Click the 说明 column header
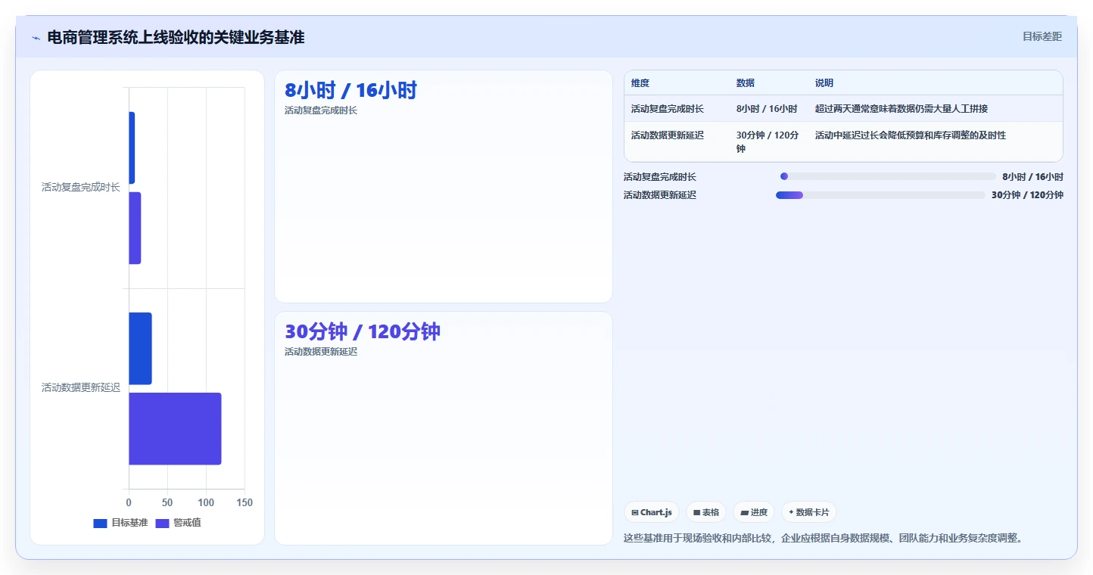Image resolution: width=1093 pixels, height=575 pixels. pyautogui.click(x=824, y=83)
